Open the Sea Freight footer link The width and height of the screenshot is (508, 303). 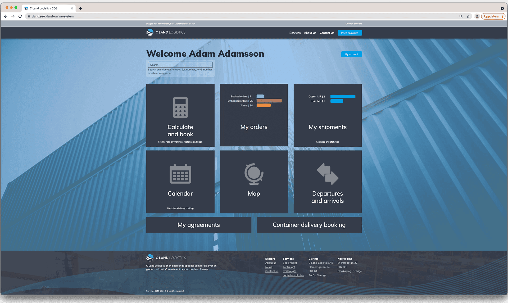[290, 263]
